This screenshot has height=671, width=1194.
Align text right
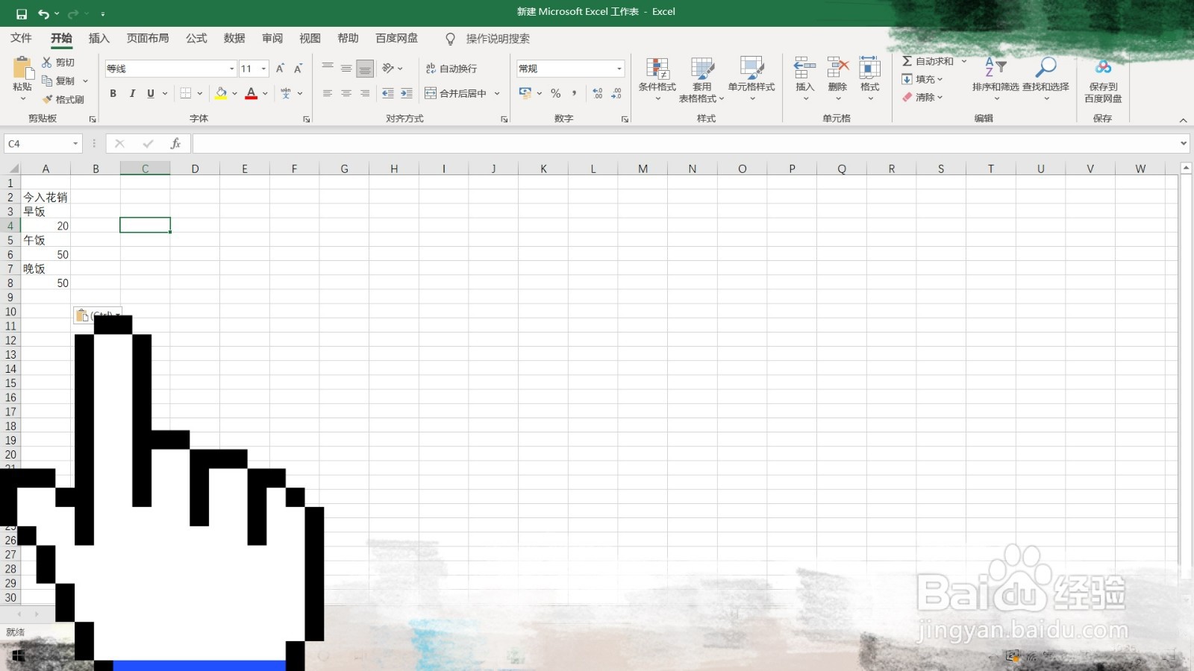365,93
